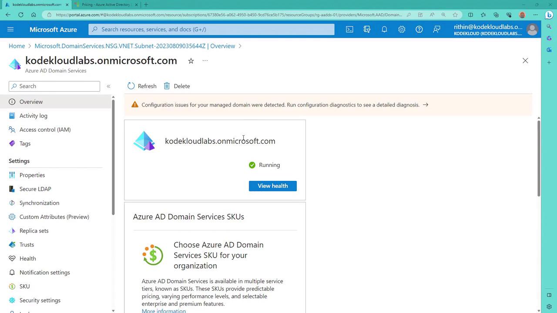
Task: Open Cloud Shell from the Azure header
Action: [x=349, y=29]
